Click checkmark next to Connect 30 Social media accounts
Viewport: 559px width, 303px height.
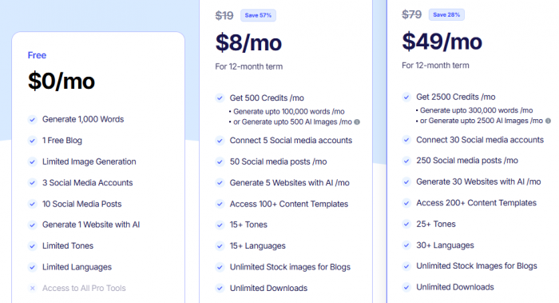click(x=406, y=140)
